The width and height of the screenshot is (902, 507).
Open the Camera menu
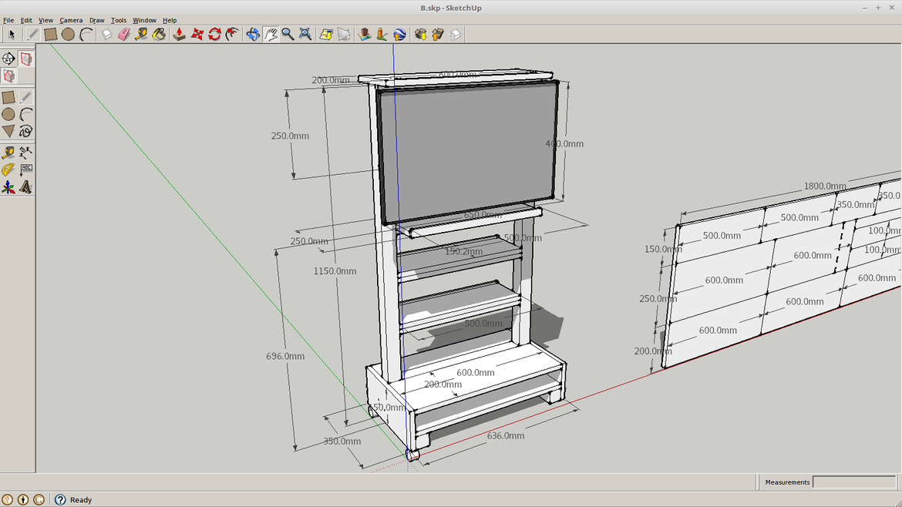tap(71, 20)
